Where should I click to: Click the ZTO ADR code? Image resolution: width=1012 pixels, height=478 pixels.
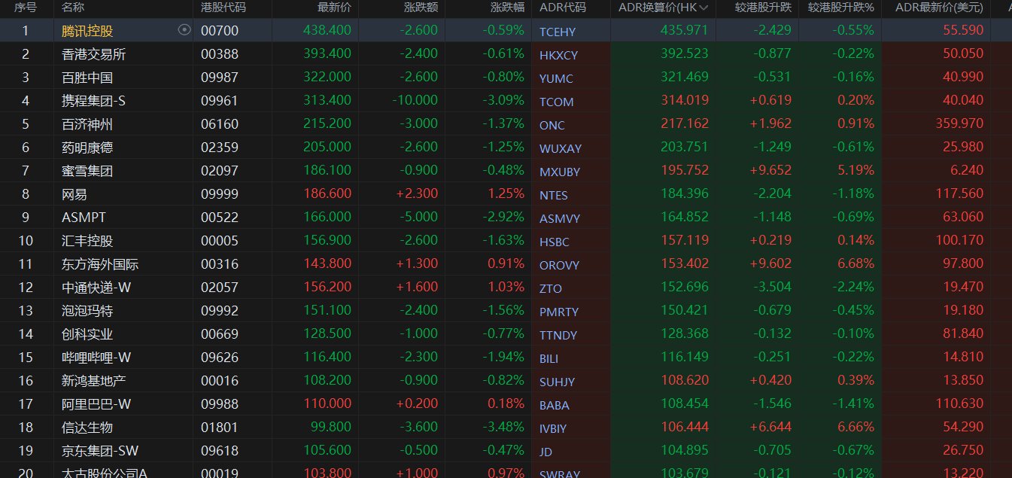point(551,288)
